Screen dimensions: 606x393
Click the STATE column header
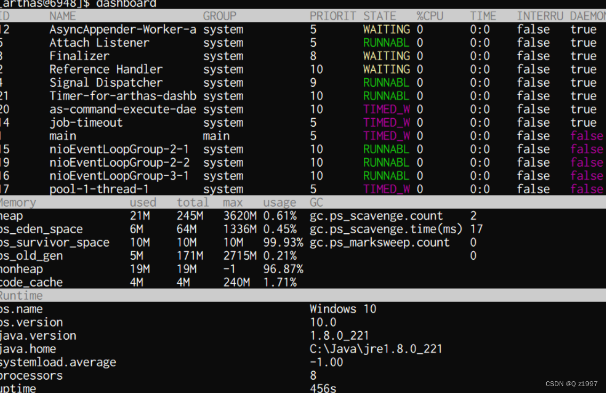click(379, 16)
